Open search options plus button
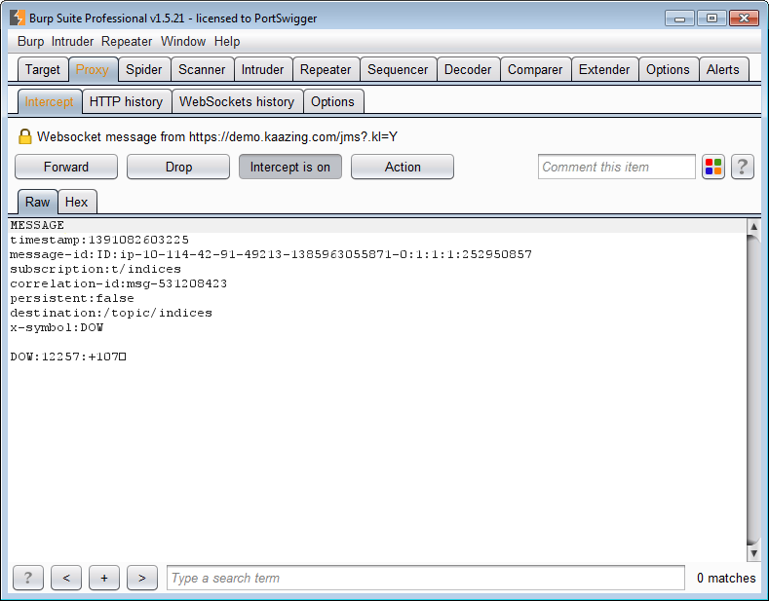The width and height of the screenshot is (769, 601). (104, 578)
